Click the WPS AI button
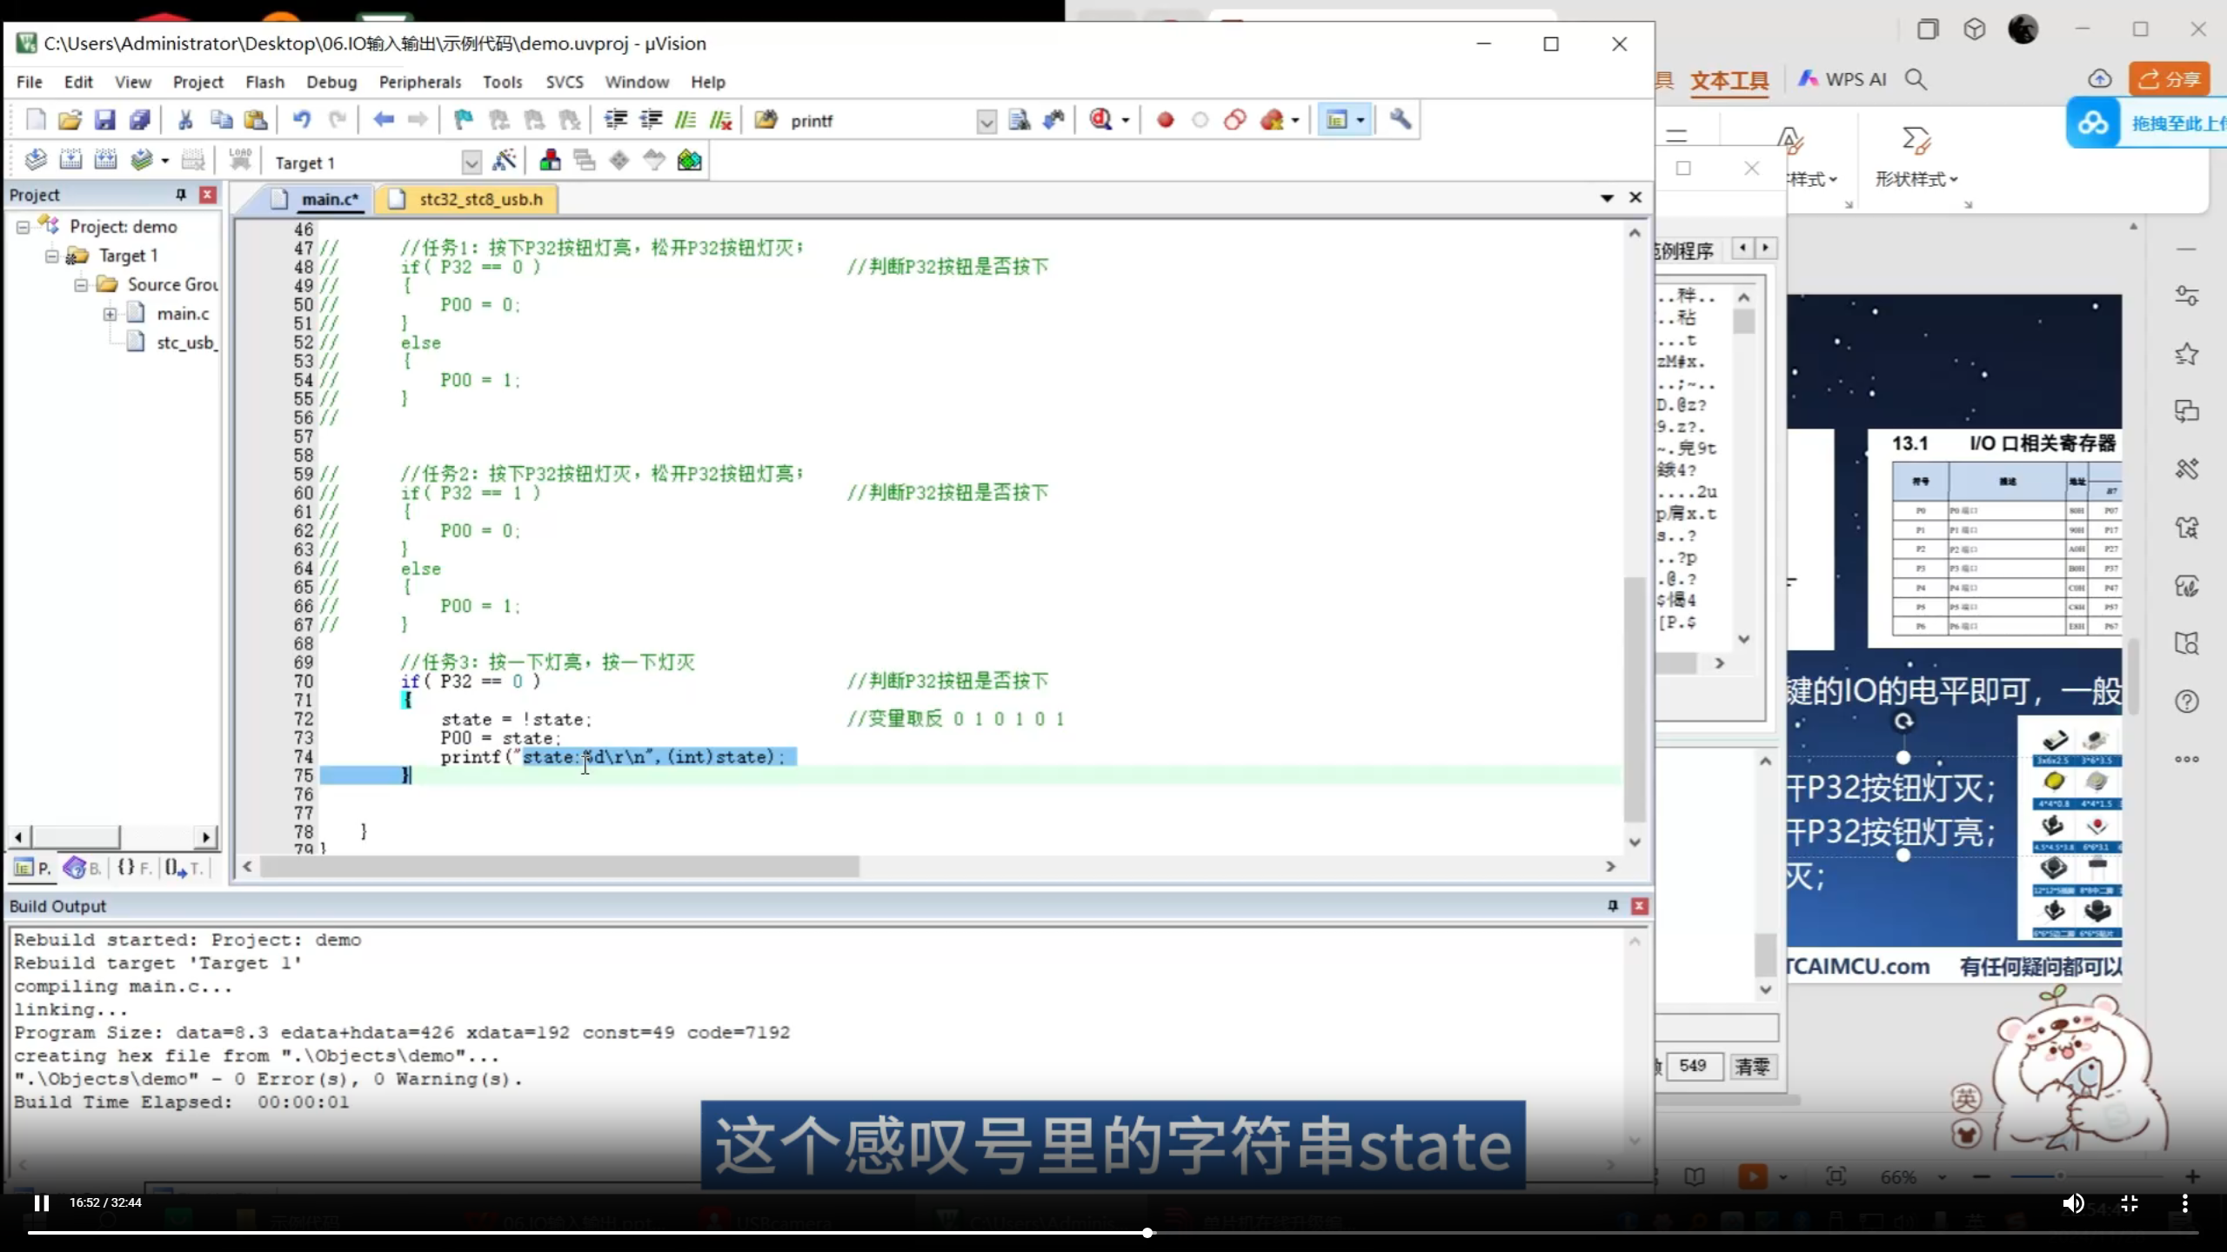The height and width of the screenshot is (1252, 2227). [x=1842, y=79]
